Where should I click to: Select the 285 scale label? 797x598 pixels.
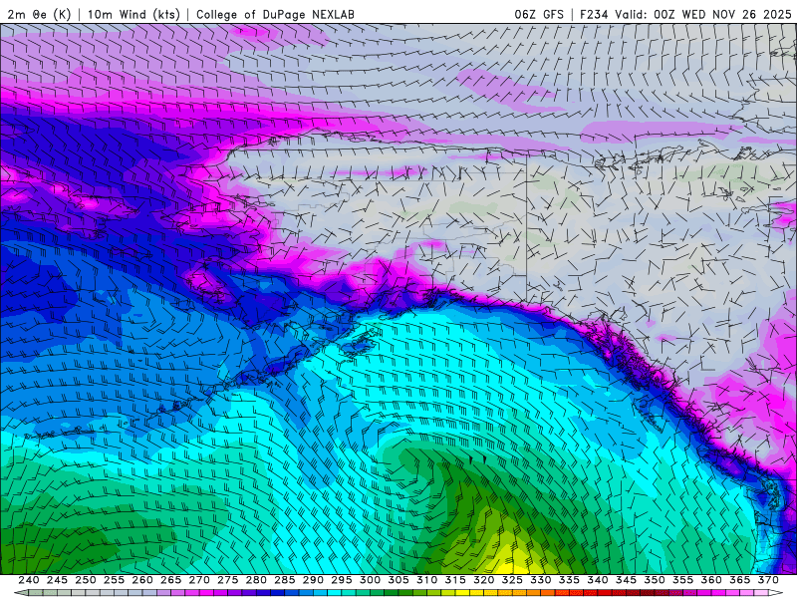click(285, 580)
